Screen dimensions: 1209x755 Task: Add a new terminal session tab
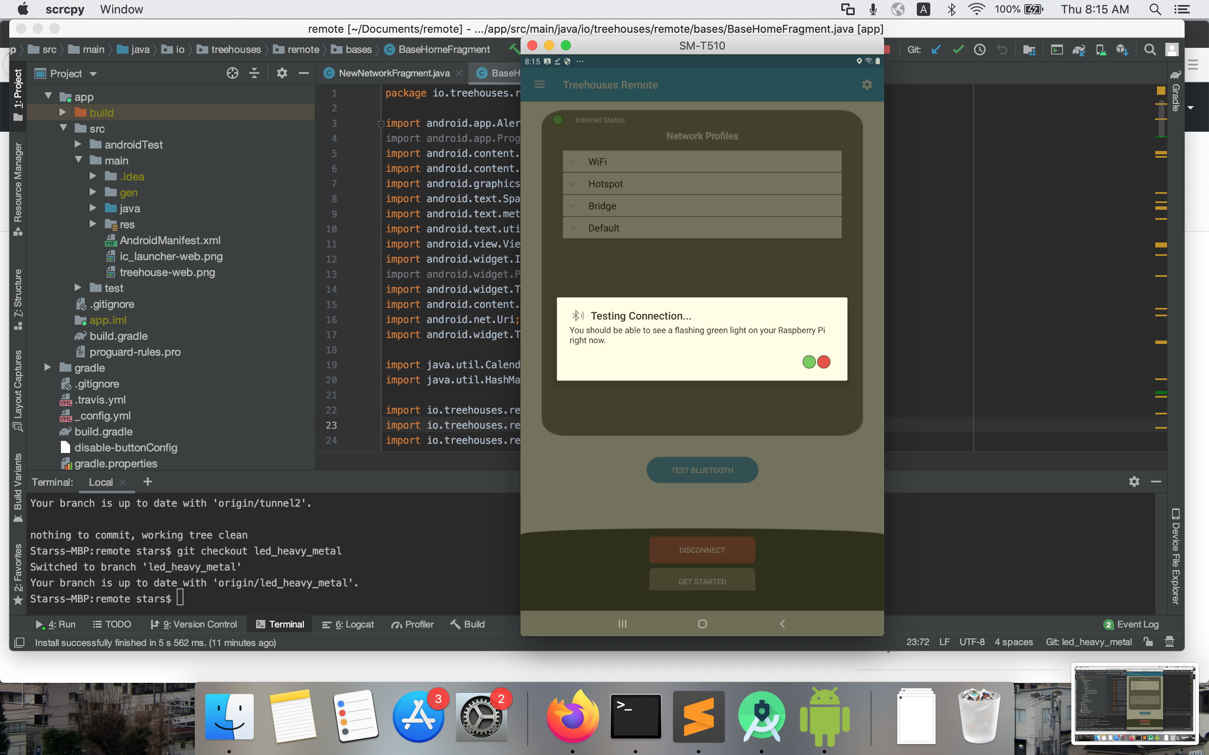[x=147, y=482]
